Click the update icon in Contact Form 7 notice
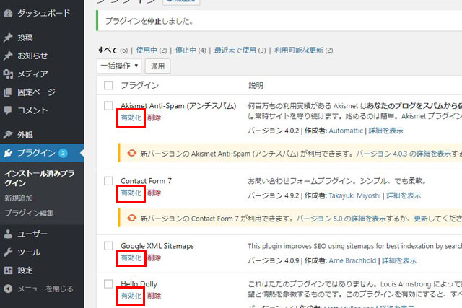Viewport: 462px width, 308px height. pyautogui.click(x=131, y=218)
